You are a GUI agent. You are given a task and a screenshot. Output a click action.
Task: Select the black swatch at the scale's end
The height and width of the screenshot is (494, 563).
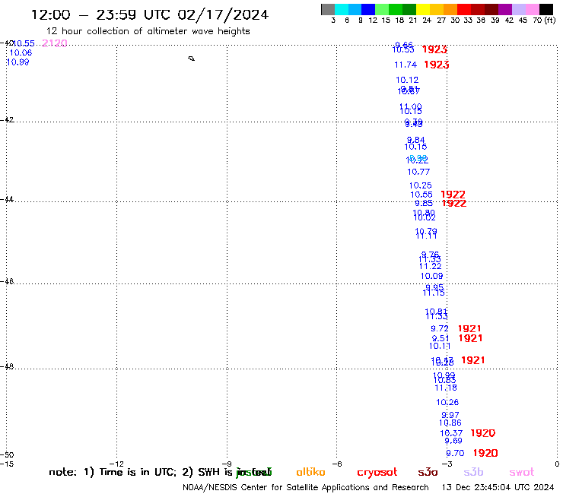coord(546,9)
